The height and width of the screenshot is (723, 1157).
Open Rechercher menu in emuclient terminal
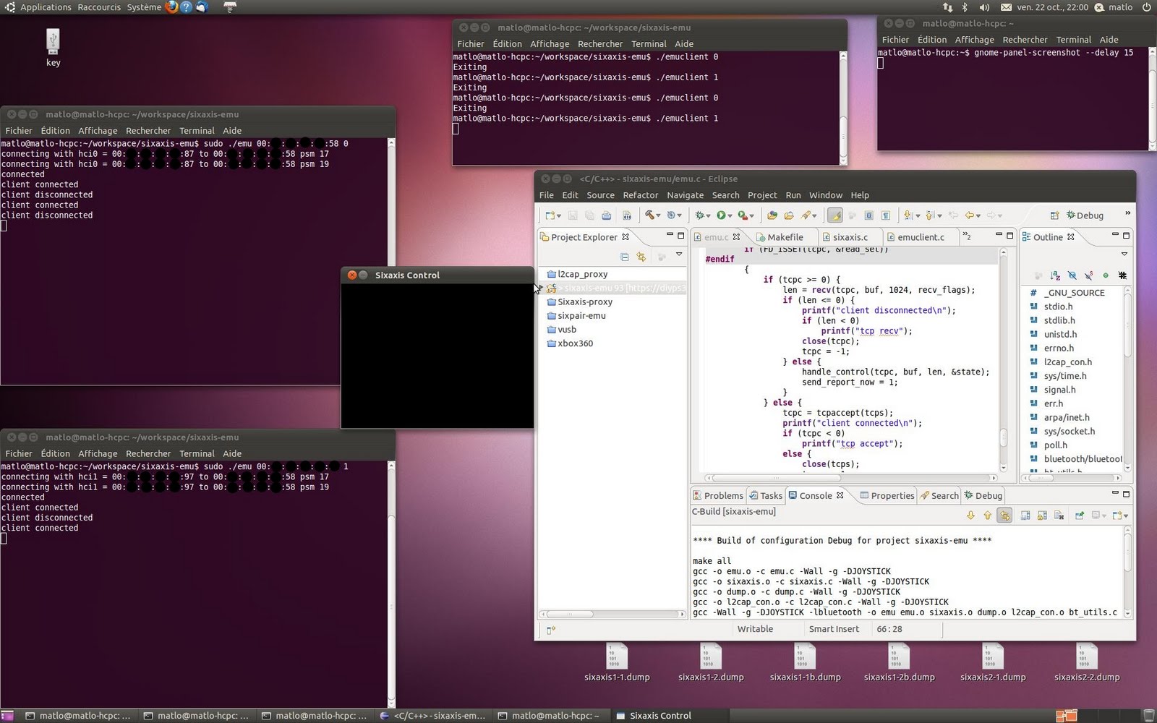[x=599, y=44]
